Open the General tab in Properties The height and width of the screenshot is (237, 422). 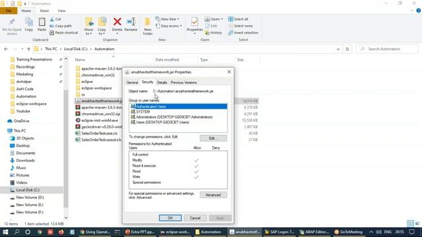click(132, 82)
